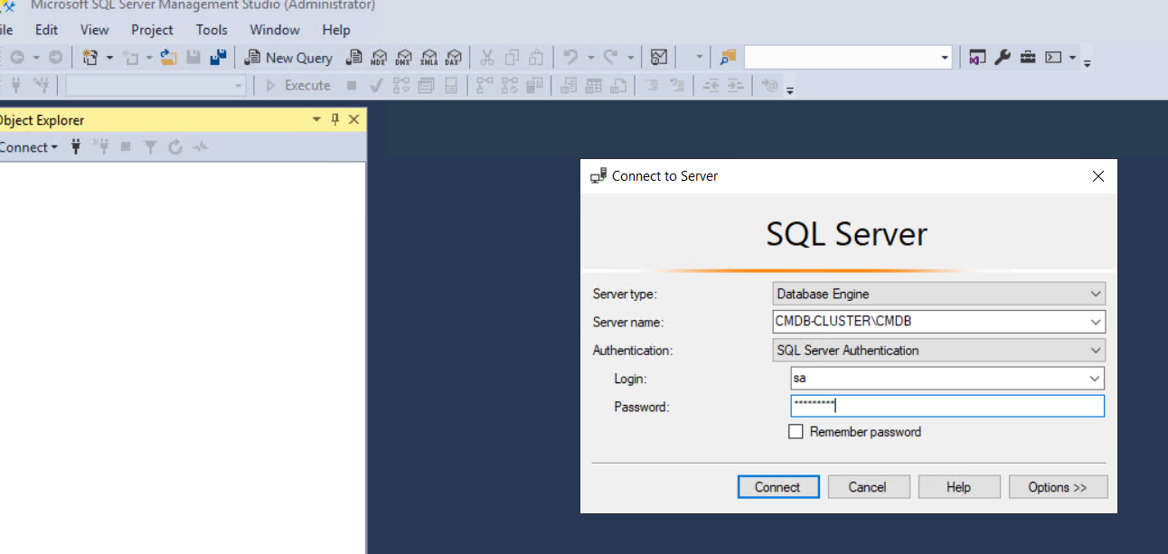Screen dimensions: 1168x554
Task: Open the Command Window icon dropdown arrow
Action: coord(1072,58)
